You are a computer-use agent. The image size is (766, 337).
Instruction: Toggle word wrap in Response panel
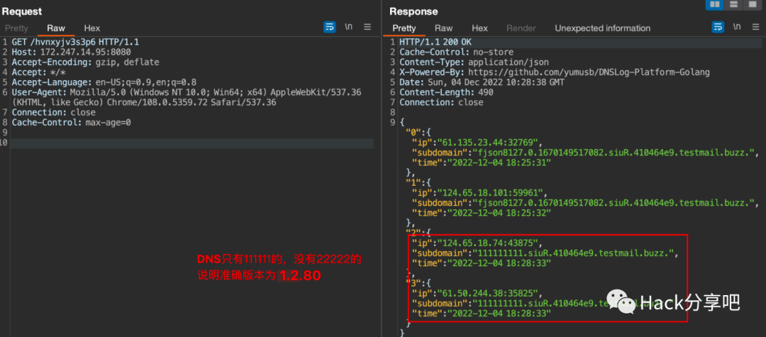(718, 28)
